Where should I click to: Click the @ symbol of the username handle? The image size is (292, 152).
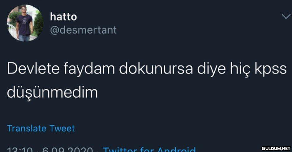coord(54,30)
